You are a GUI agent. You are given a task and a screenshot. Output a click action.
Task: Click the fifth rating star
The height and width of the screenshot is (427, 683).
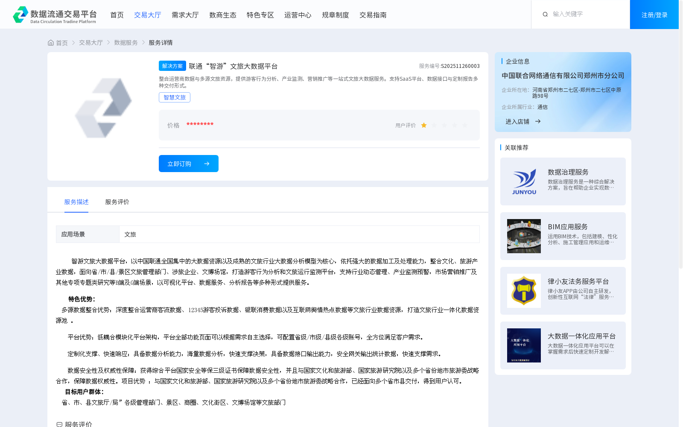click(x=465, y=125)
